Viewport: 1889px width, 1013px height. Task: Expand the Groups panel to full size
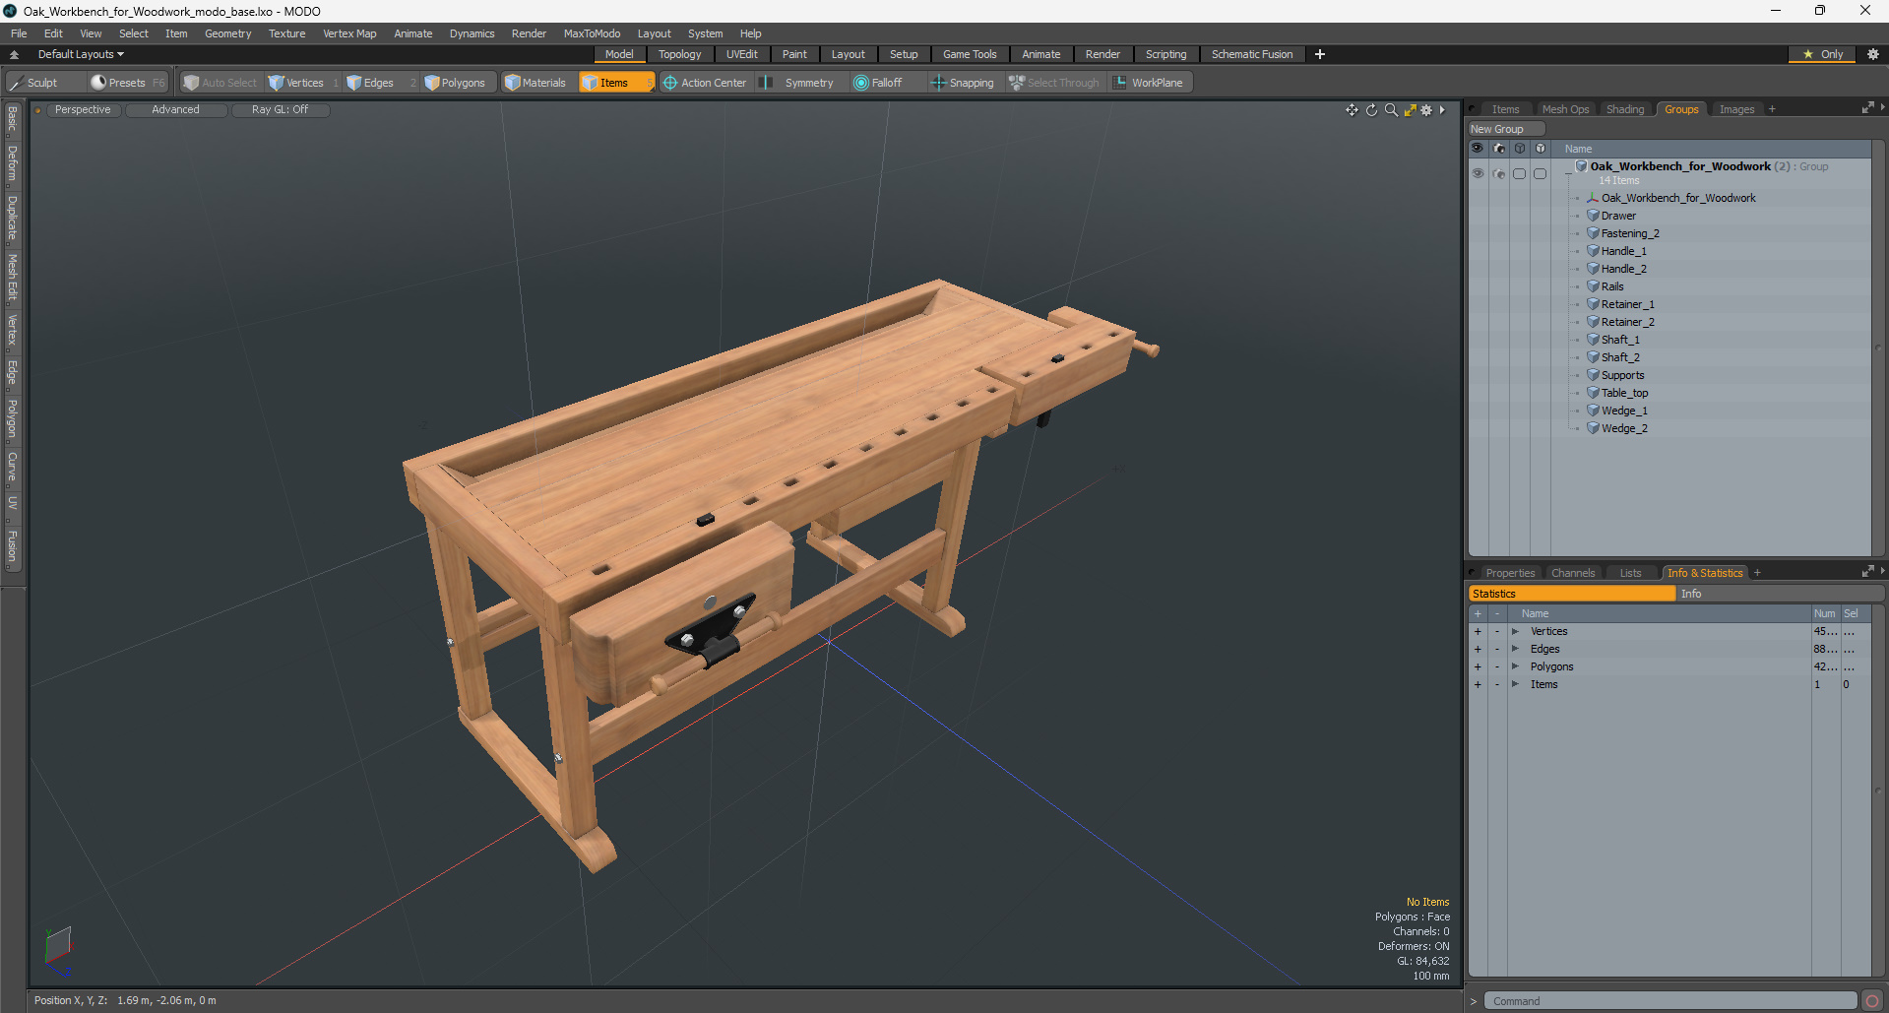(x=1867, y=108)
